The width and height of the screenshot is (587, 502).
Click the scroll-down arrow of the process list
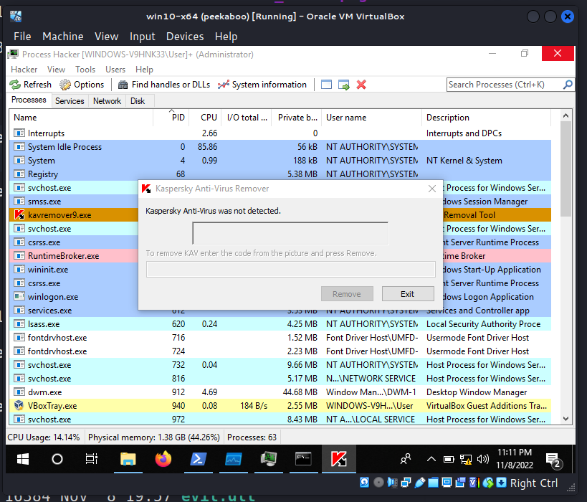(x=565, y=419)
